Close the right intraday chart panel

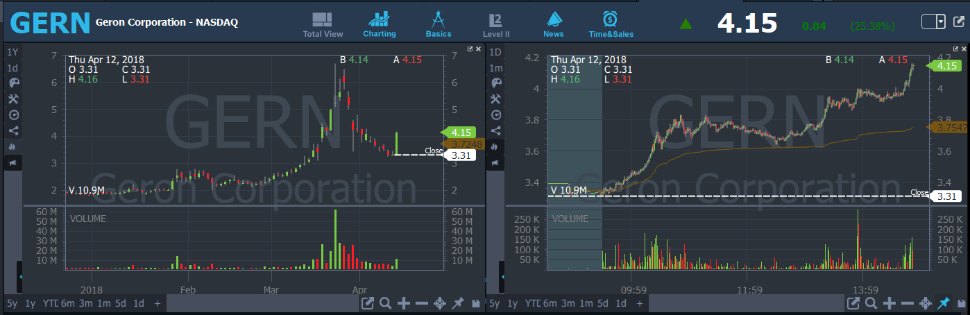(x=964, y=49)
